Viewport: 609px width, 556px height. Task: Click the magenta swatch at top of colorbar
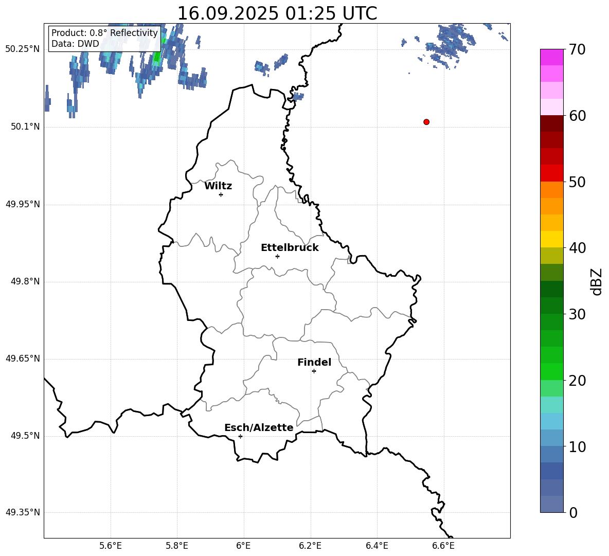[x=552, y=57]
